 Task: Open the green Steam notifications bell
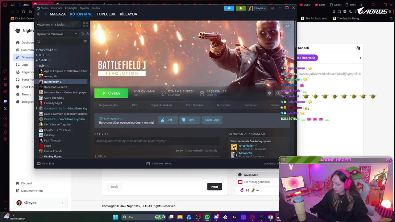[x=241, y=8]
